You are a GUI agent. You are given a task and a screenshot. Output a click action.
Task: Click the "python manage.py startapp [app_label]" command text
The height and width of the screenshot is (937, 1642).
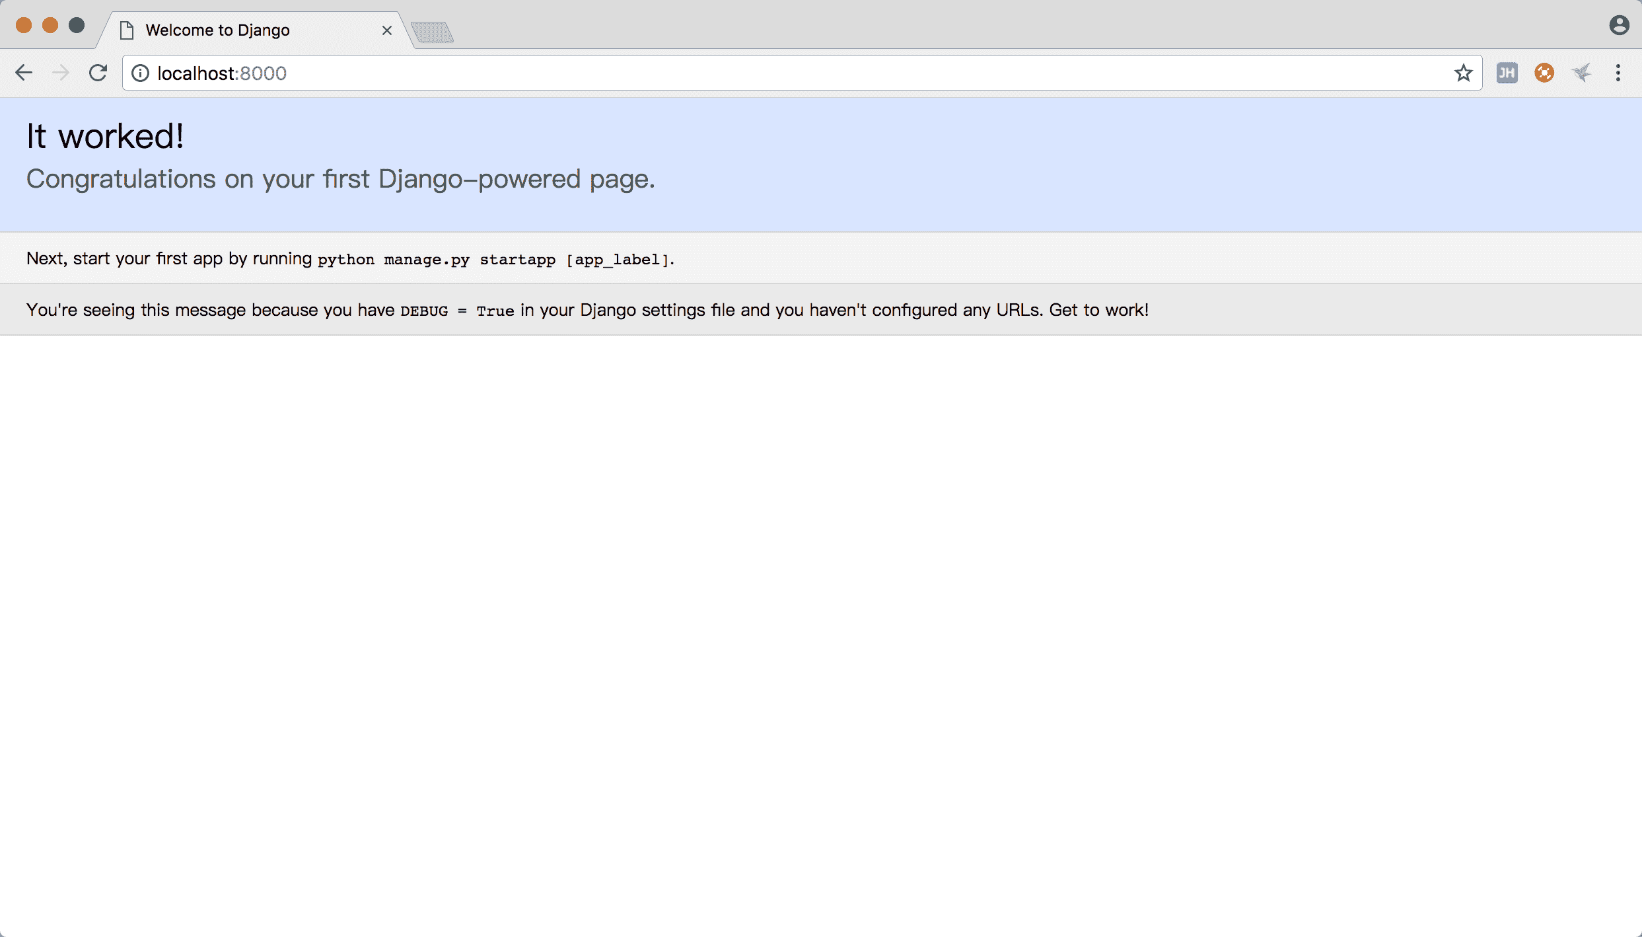pyautogui.click(x=493, y=260)
